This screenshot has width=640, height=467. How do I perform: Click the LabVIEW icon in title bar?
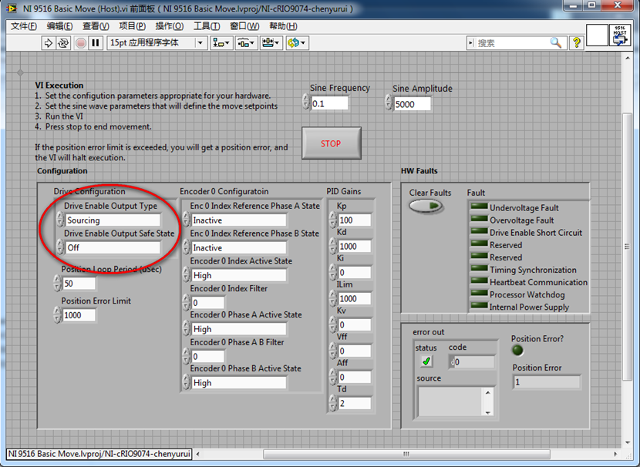coord(11,8)
